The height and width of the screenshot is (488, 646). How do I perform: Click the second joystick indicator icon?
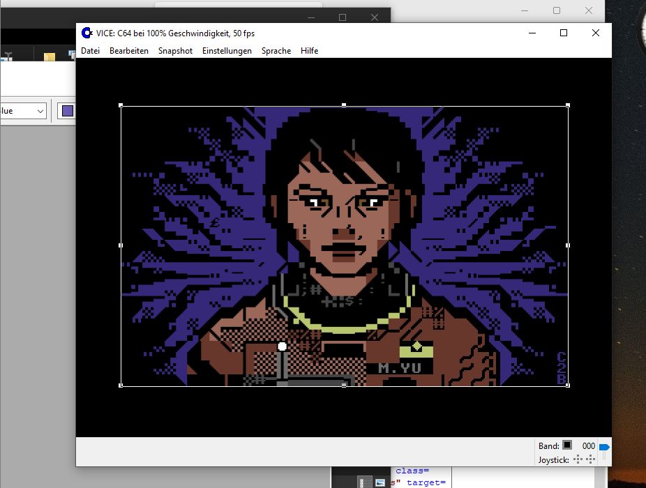pyautogui.click(x=590, y=459)
